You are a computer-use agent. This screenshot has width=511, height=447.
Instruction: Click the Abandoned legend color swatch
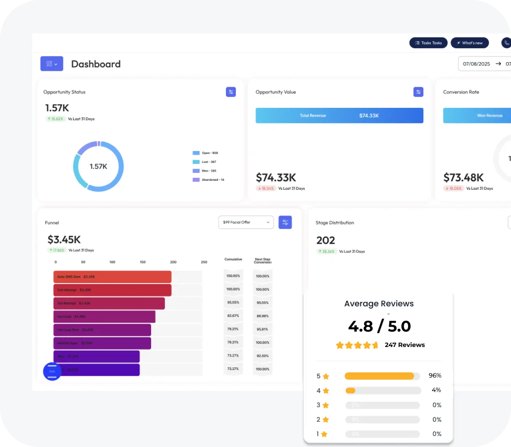coord(196,180)
